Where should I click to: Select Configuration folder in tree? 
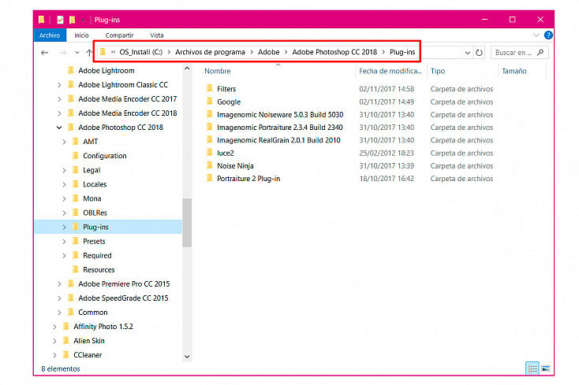coord(104,156)
